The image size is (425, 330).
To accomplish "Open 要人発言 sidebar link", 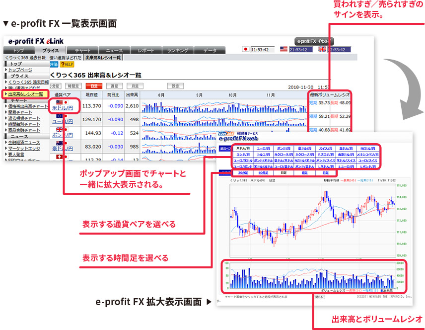I will tap(16, 154).
